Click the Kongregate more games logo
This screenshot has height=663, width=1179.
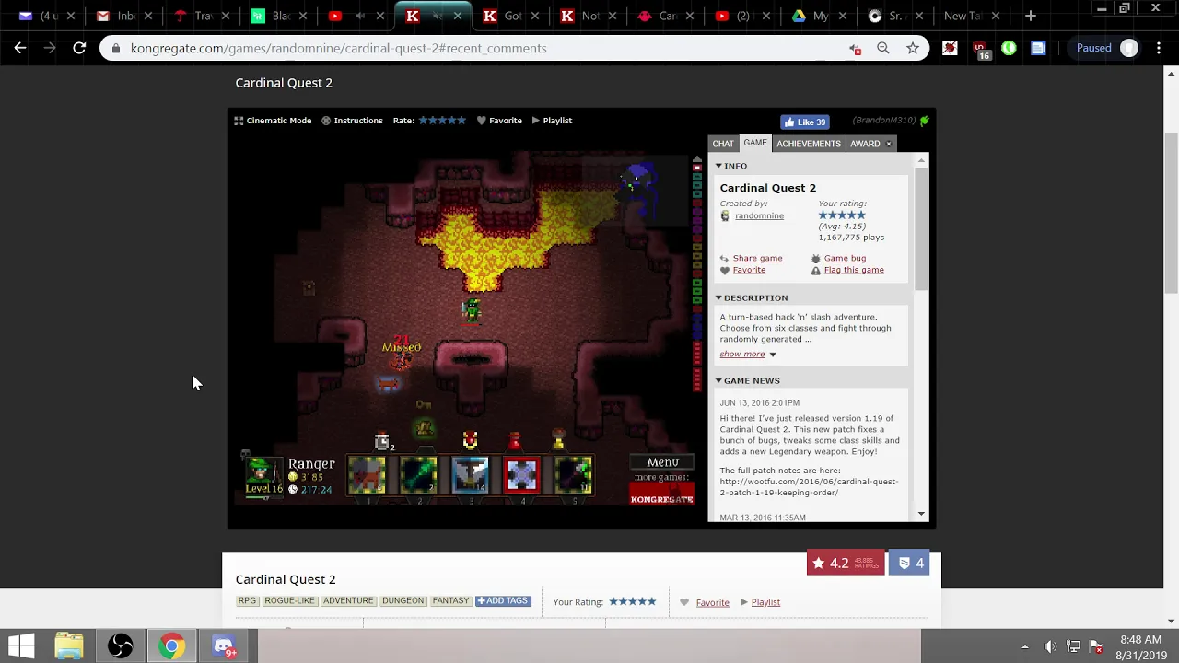pos(662,494)
